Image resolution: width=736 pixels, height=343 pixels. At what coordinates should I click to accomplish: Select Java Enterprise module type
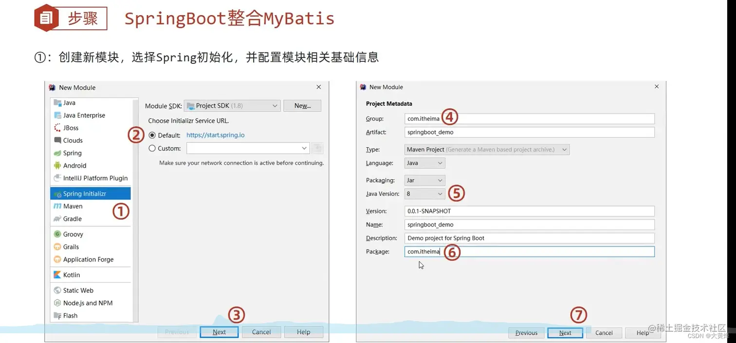tap(91, 115)
